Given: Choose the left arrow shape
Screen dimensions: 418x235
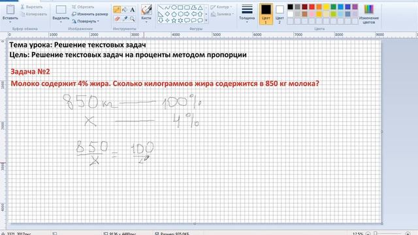Looking at the screenshot, I should 194,14.
